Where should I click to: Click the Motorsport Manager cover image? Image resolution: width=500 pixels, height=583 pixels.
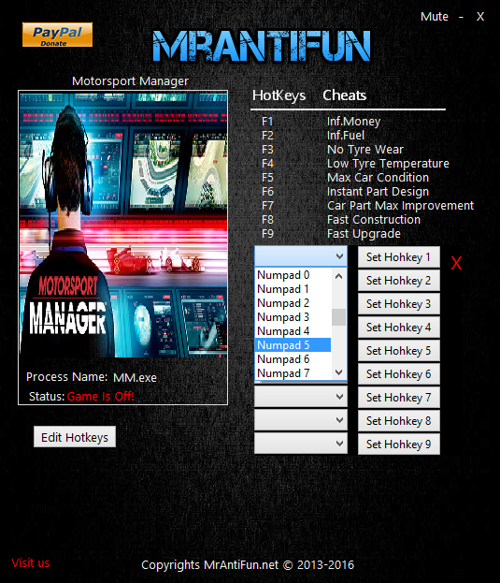(x=122, y=225)
